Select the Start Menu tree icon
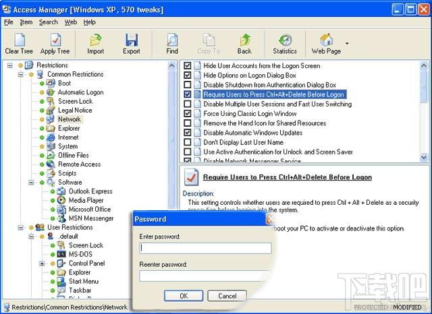Screen dimensions: 432x314 click(61, 281)
